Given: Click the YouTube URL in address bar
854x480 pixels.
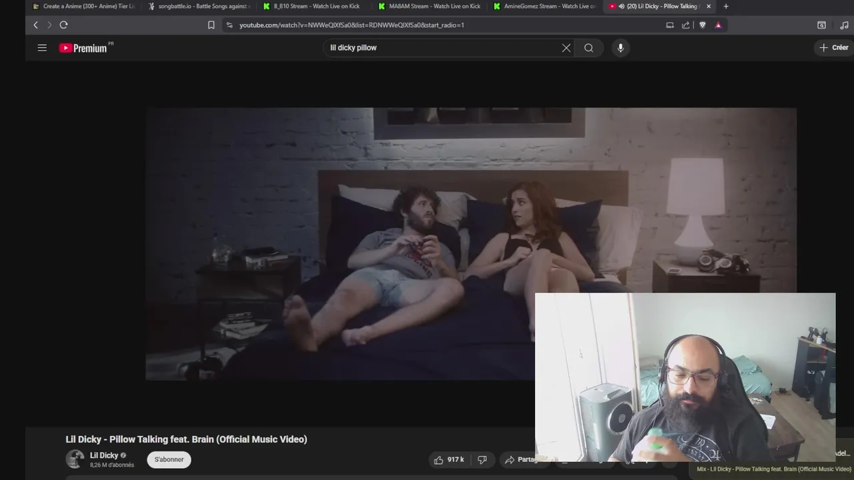Looking at the screenshot, I should point(352,25).
